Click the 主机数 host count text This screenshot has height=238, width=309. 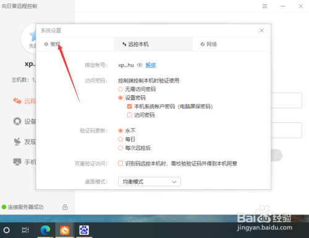(x=23, y=80)
